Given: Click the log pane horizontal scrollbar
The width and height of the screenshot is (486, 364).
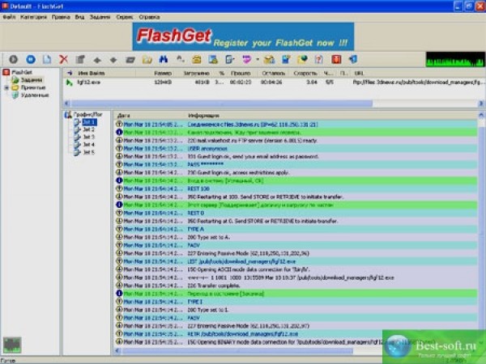Looking at the screenshot, I should [x=237, y=351].
